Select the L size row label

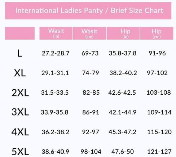(19, 53)
